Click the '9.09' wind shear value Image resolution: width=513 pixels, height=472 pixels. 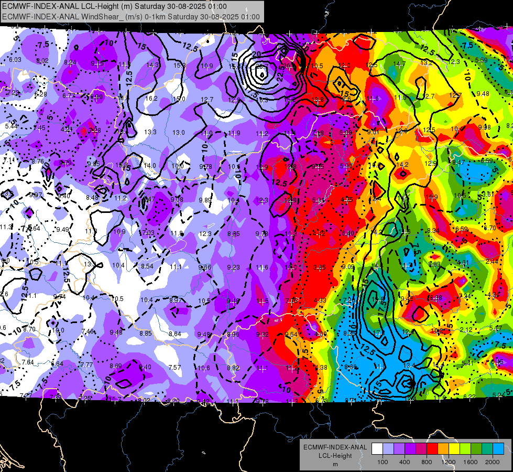348,266
